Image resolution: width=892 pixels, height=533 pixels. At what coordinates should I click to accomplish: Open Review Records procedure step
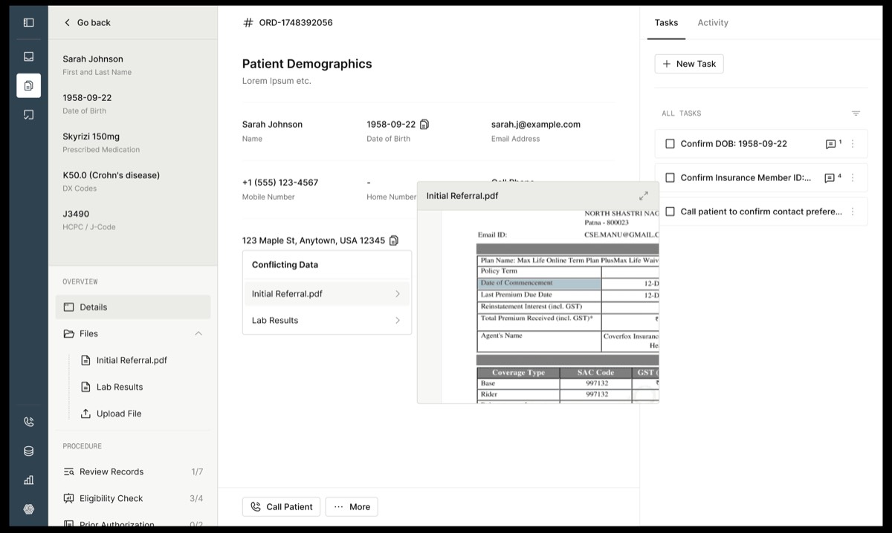[133, 471]
